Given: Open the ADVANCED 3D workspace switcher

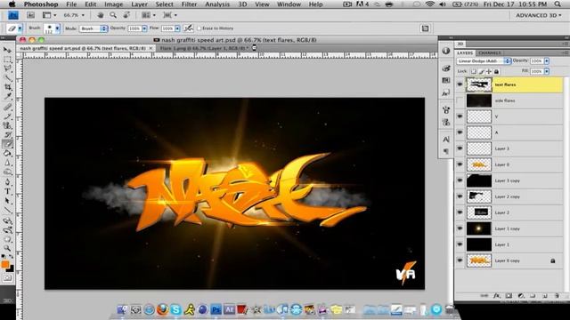Looking at the screenshot, I should click(538, 15).
